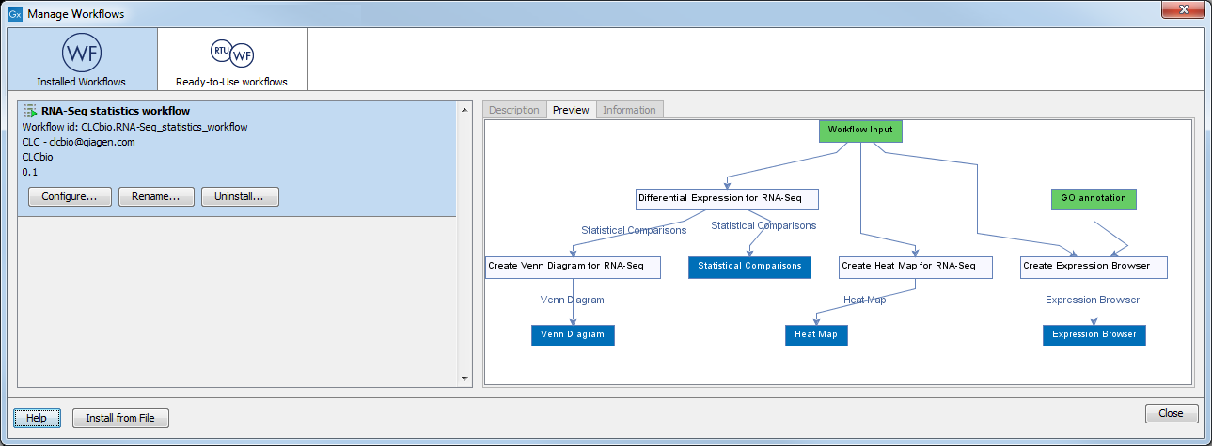Click the Heat Map connection label

864,300
